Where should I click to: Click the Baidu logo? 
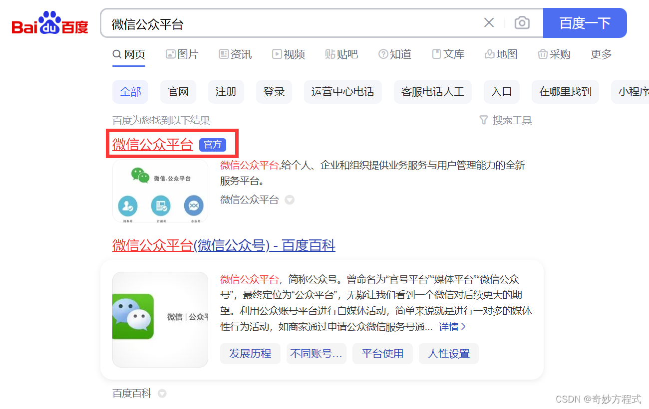(x=50, y=23)
